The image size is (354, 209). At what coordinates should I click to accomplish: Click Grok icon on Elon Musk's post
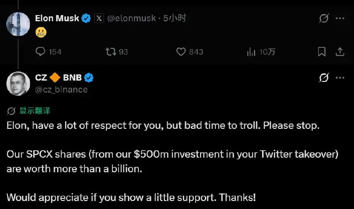pos(324,18)
